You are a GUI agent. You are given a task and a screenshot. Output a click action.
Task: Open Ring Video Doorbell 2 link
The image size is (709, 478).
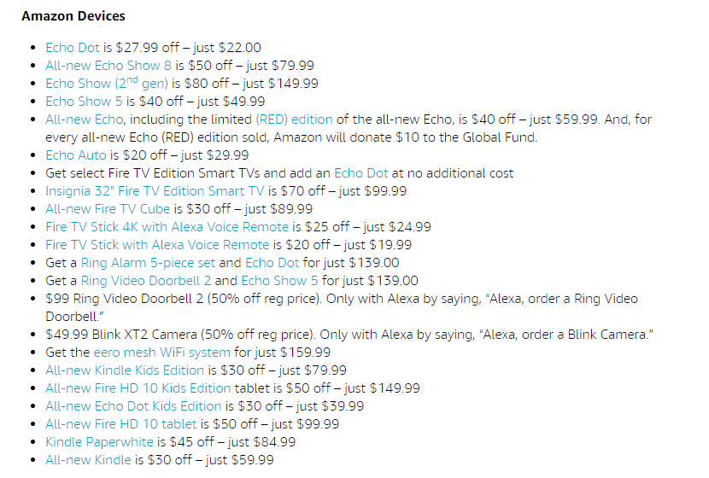pyautogui.click(x=146, y=281)
